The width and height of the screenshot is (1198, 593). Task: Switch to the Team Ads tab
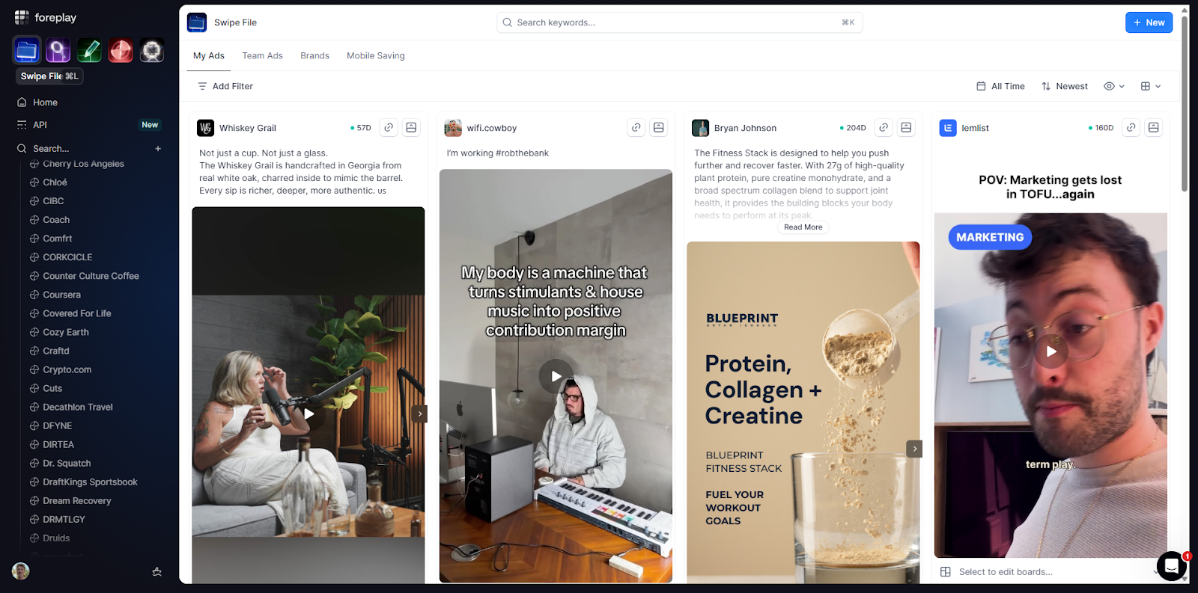point(262,56)
